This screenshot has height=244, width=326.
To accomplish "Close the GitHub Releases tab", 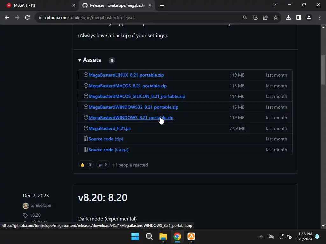I will click(150, 5).
